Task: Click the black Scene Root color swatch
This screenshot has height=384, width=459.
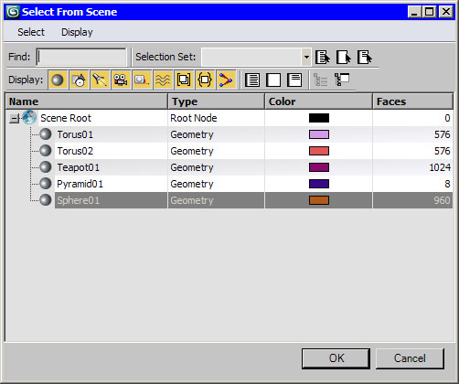Action: pyautogui.click(x=319, y=118)
